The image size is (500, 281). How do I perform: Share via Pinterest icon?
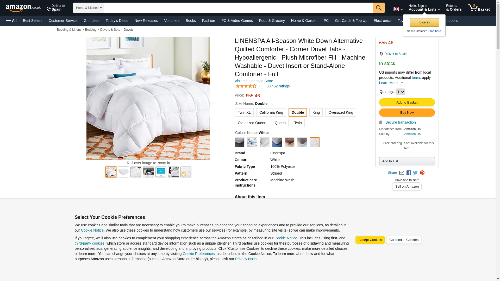click(x=422, y=173)
